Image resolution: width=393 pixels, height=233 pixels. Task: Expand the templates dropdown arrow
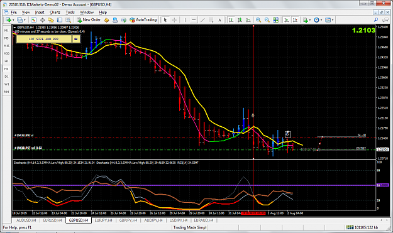click(333, 20)
